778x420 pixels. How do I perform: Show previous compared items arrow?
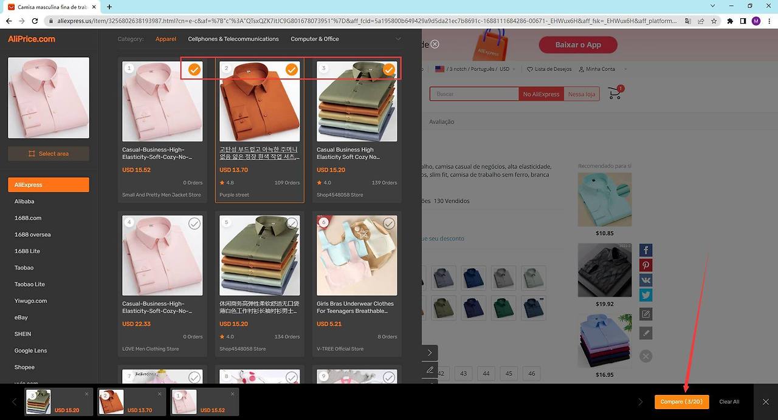point(15,402)
